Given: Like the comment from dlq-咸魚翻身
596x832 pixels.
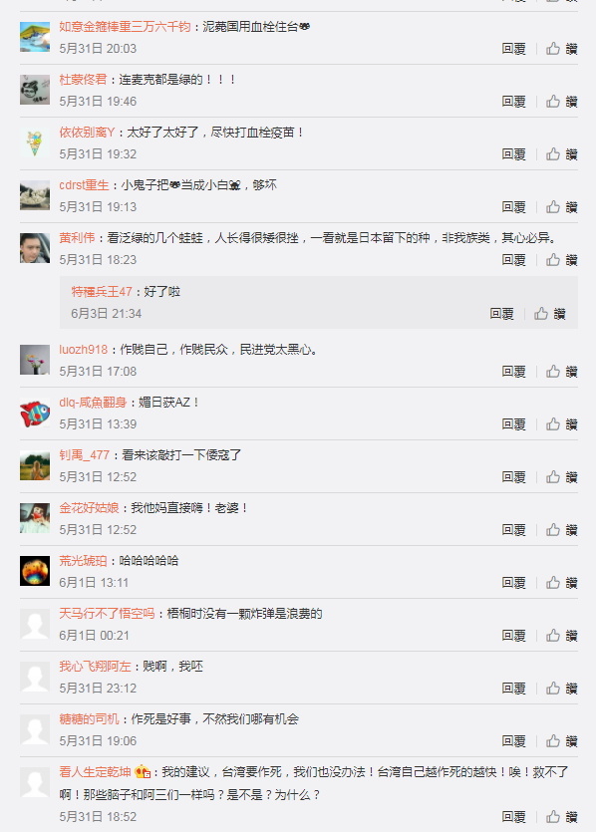Looking at the screenshot, I should coord(561,423).
